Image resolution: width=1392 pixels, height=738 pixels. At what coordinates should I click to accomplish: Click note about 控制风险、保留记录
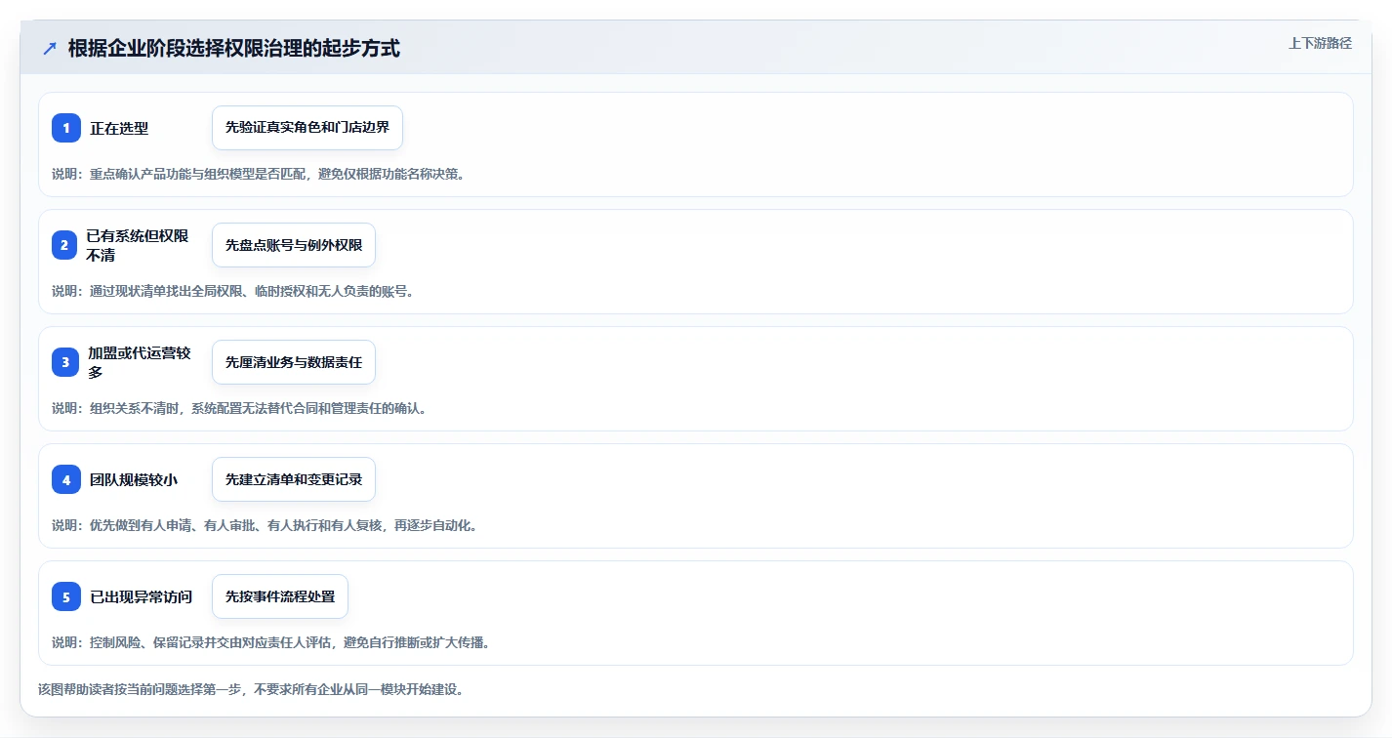click(x=271, y=642)
